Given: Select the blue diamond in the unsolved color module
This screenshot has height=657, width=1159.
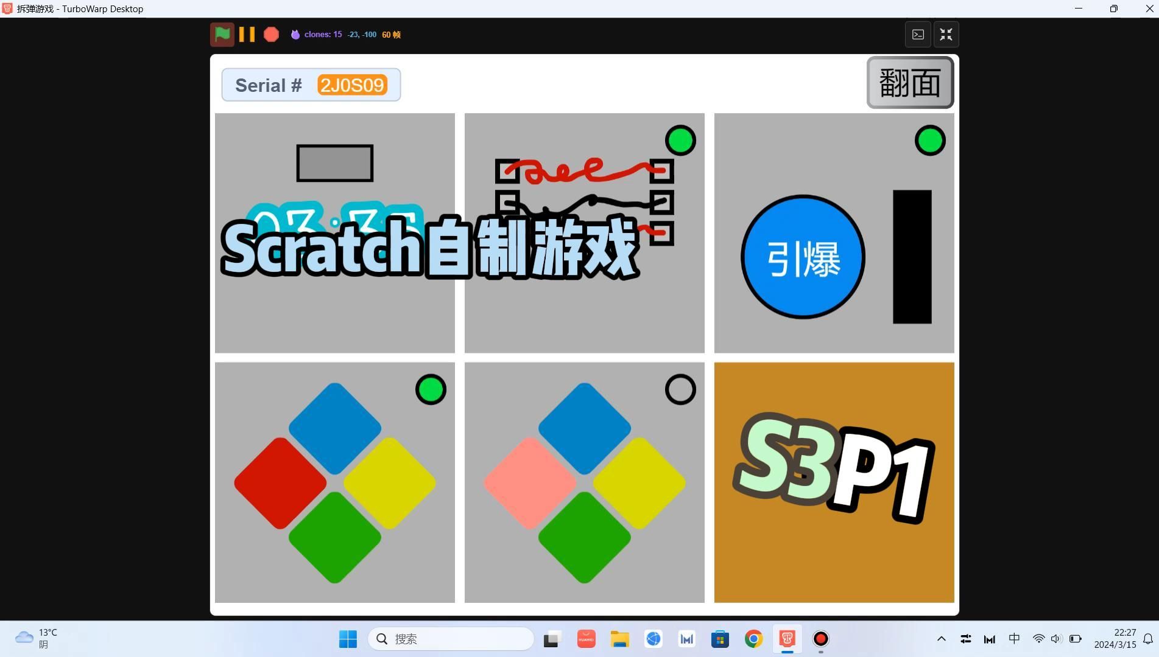Looking at the screenshot, I should click(x=585, y=428).
